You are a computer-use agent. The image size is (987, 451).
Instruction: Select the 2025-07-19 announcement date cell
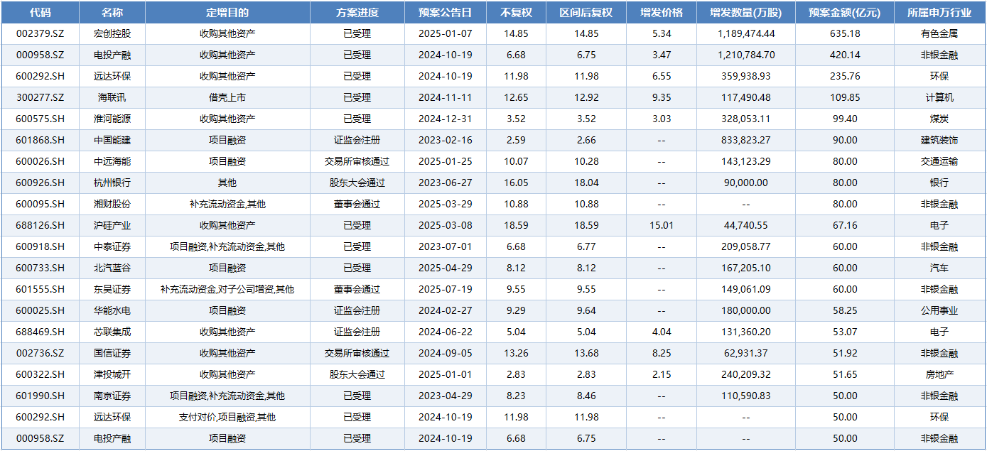coord(445,289)
